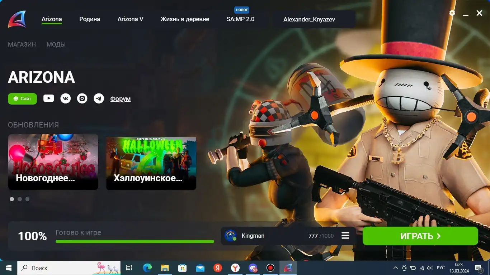Click the green download progress bar
The width and height of the screenshot is (490, 275).
point(135,241)
